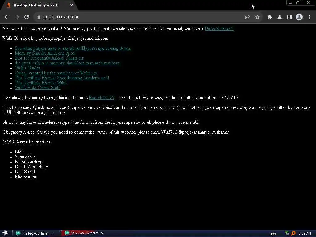Image resolution: width=316 pixels, height=237 pixels.
Task: Open the Discord server link
Action: point(219,28)
